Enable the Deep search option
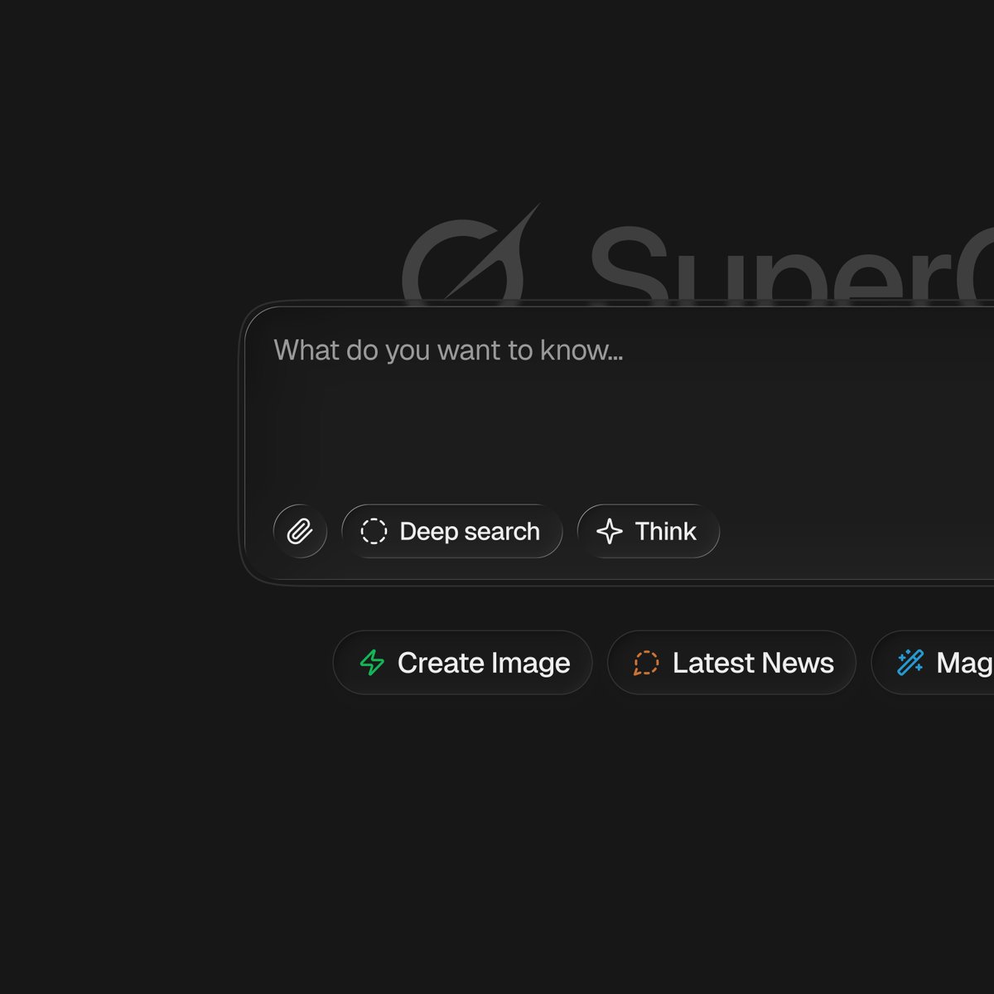This screenshot has height=994, width=994. coord(452,531)
